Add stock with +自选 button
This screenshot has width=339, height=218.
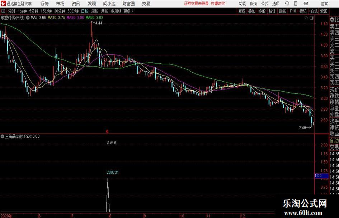[x=313, y=11]
